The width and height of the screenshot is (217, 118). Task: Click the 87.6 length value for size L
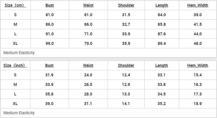(x=162, y=34)
